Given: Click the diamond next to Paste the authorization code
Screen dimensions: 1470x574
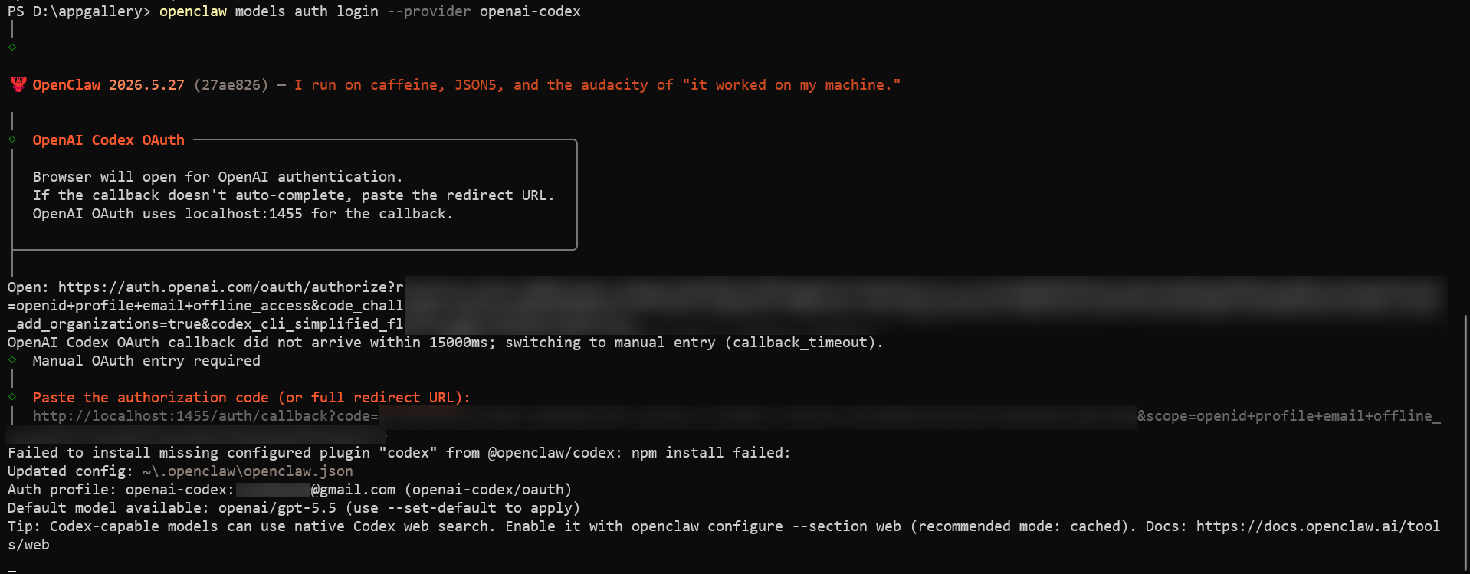Looking at the screenshot, I should pyautogui.click(x=12, y=396).
